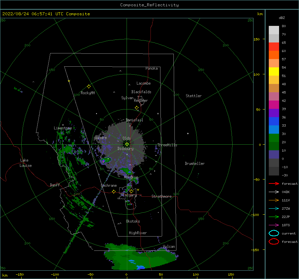The width and height of the screenshot is (299, 279).
Task: Select the 33 dBZ light blue swatch
Action: point(274,130)
